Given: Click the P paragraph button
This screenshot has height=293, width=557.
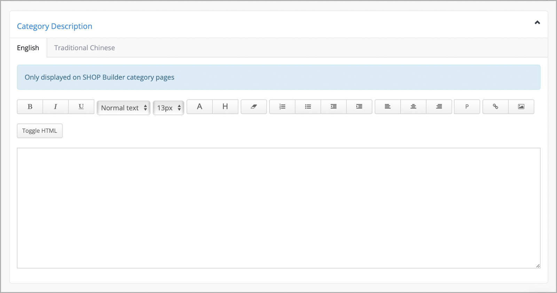Looking at the screenshot, I should coord(467,107).
